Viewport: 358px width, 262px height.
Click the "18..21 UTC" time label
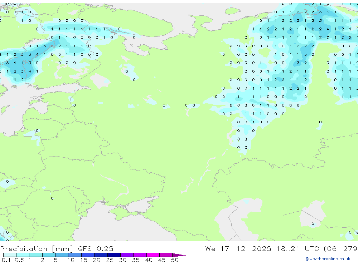tap(297, 248)
